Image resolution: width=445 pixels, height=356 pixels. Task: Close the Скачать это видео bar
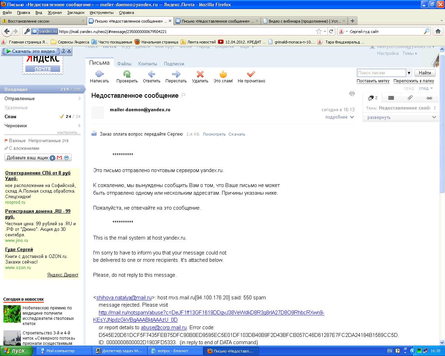click(69, 51)
